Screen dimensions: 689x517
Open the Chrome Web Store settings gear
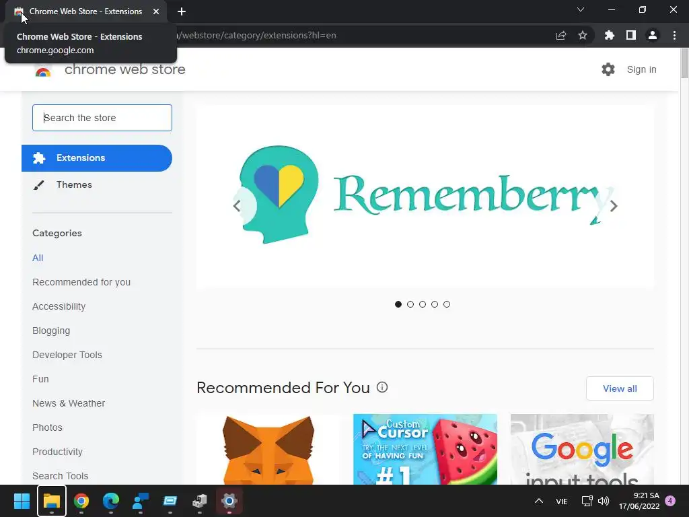(x=608, y=69)
